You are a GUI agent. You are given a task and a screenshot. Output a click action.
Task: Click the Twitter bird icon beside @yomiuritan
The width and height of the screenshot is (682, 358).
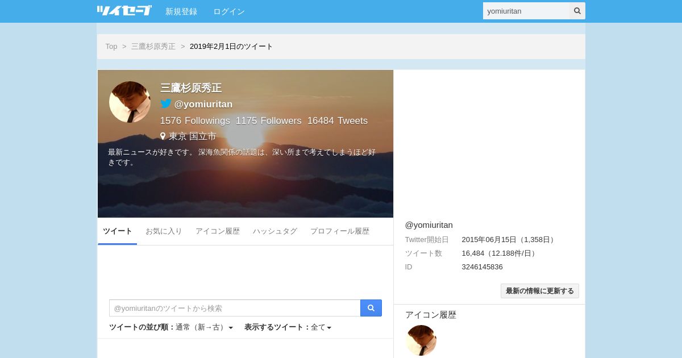coord(166,104)
